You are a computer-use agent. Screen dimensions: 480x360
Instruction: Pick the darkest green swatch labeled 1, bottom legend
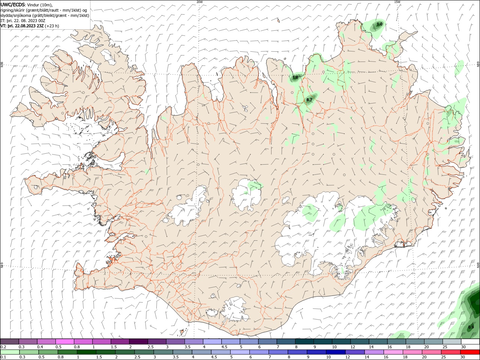tap(86, 352)
